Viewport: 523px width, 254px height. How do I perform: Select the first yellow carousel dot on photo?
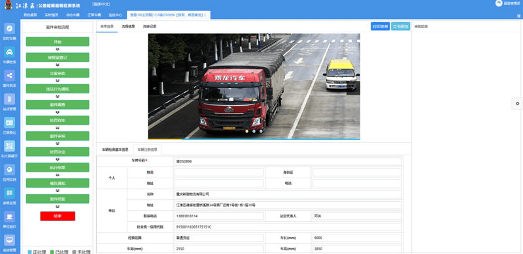point(247,131)
